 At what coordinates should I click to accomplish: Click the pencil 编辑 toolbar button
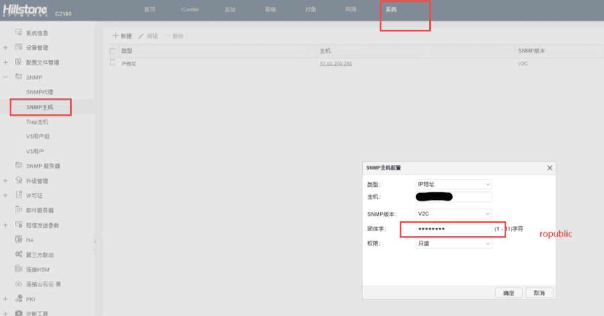[149, 36]
